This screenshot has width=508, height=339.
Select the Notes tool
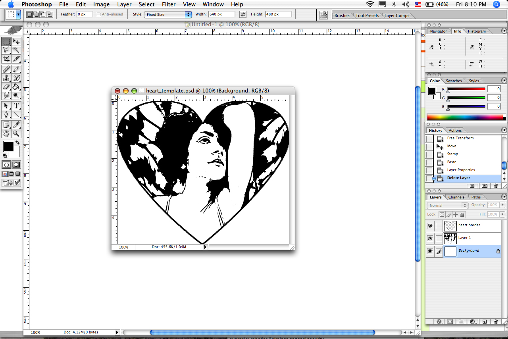click(6, 125)
